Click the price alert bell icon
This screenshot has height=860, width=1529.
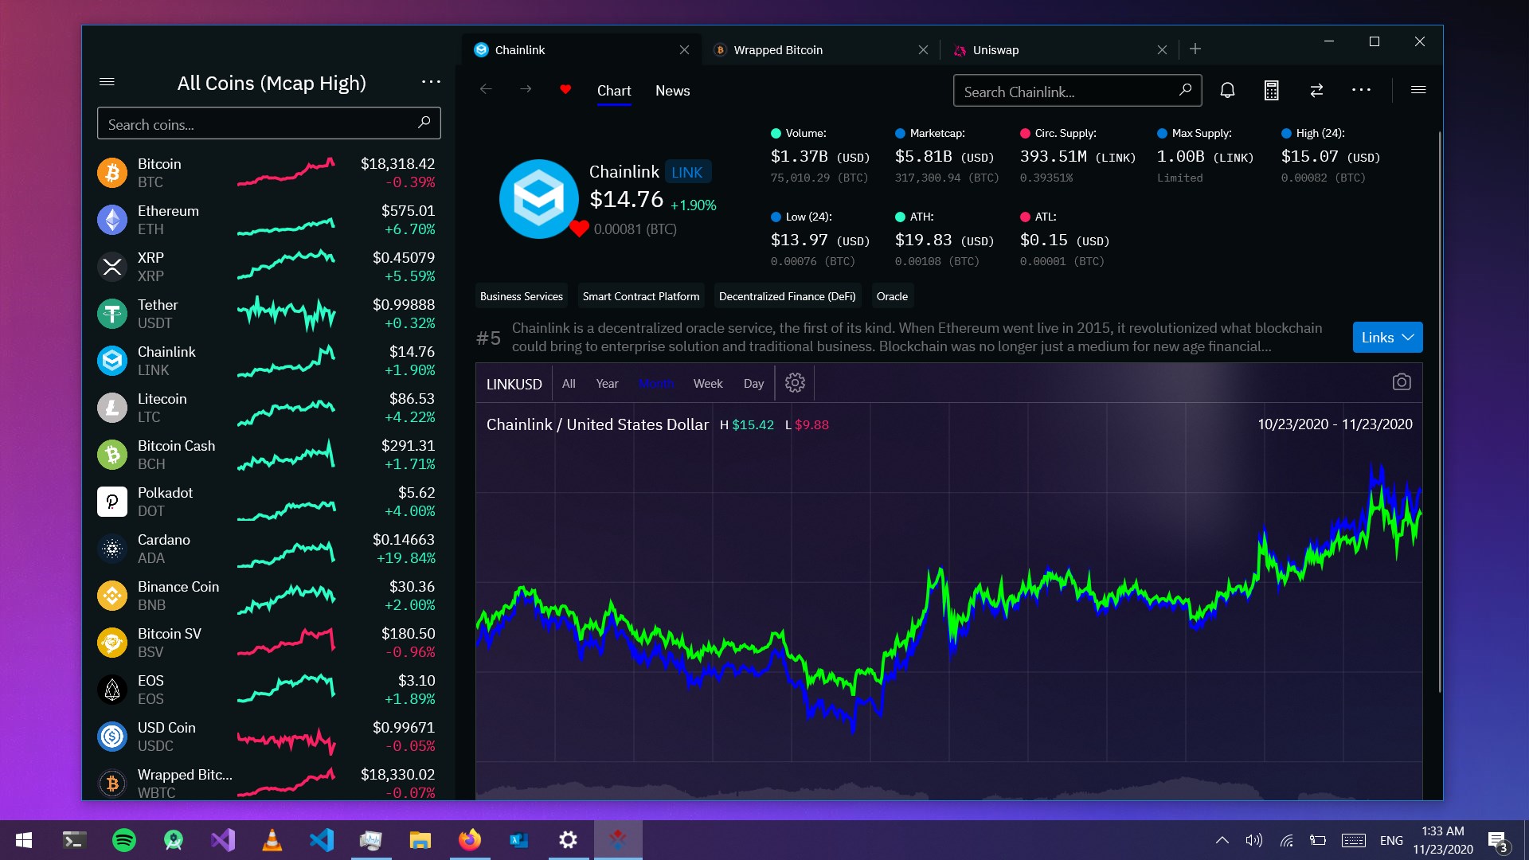pos(1227,90)
